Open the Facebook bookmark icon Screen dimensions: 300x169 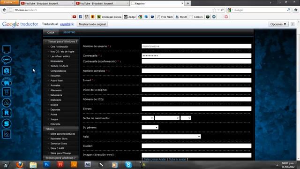pyautogui.click(x=80, y=17)
